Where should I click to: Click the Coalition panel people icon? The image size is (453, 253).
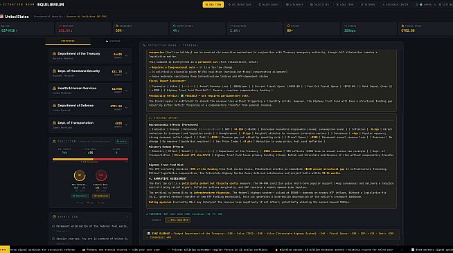click(54, 142)
